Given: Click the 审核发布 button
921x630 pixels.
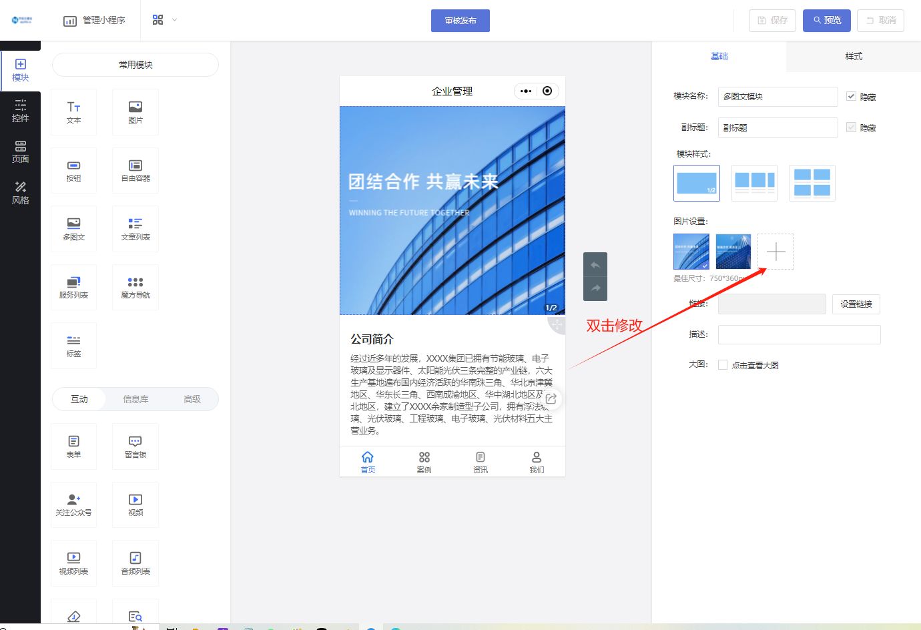Looking at the screenshot, I should point(460,21).
